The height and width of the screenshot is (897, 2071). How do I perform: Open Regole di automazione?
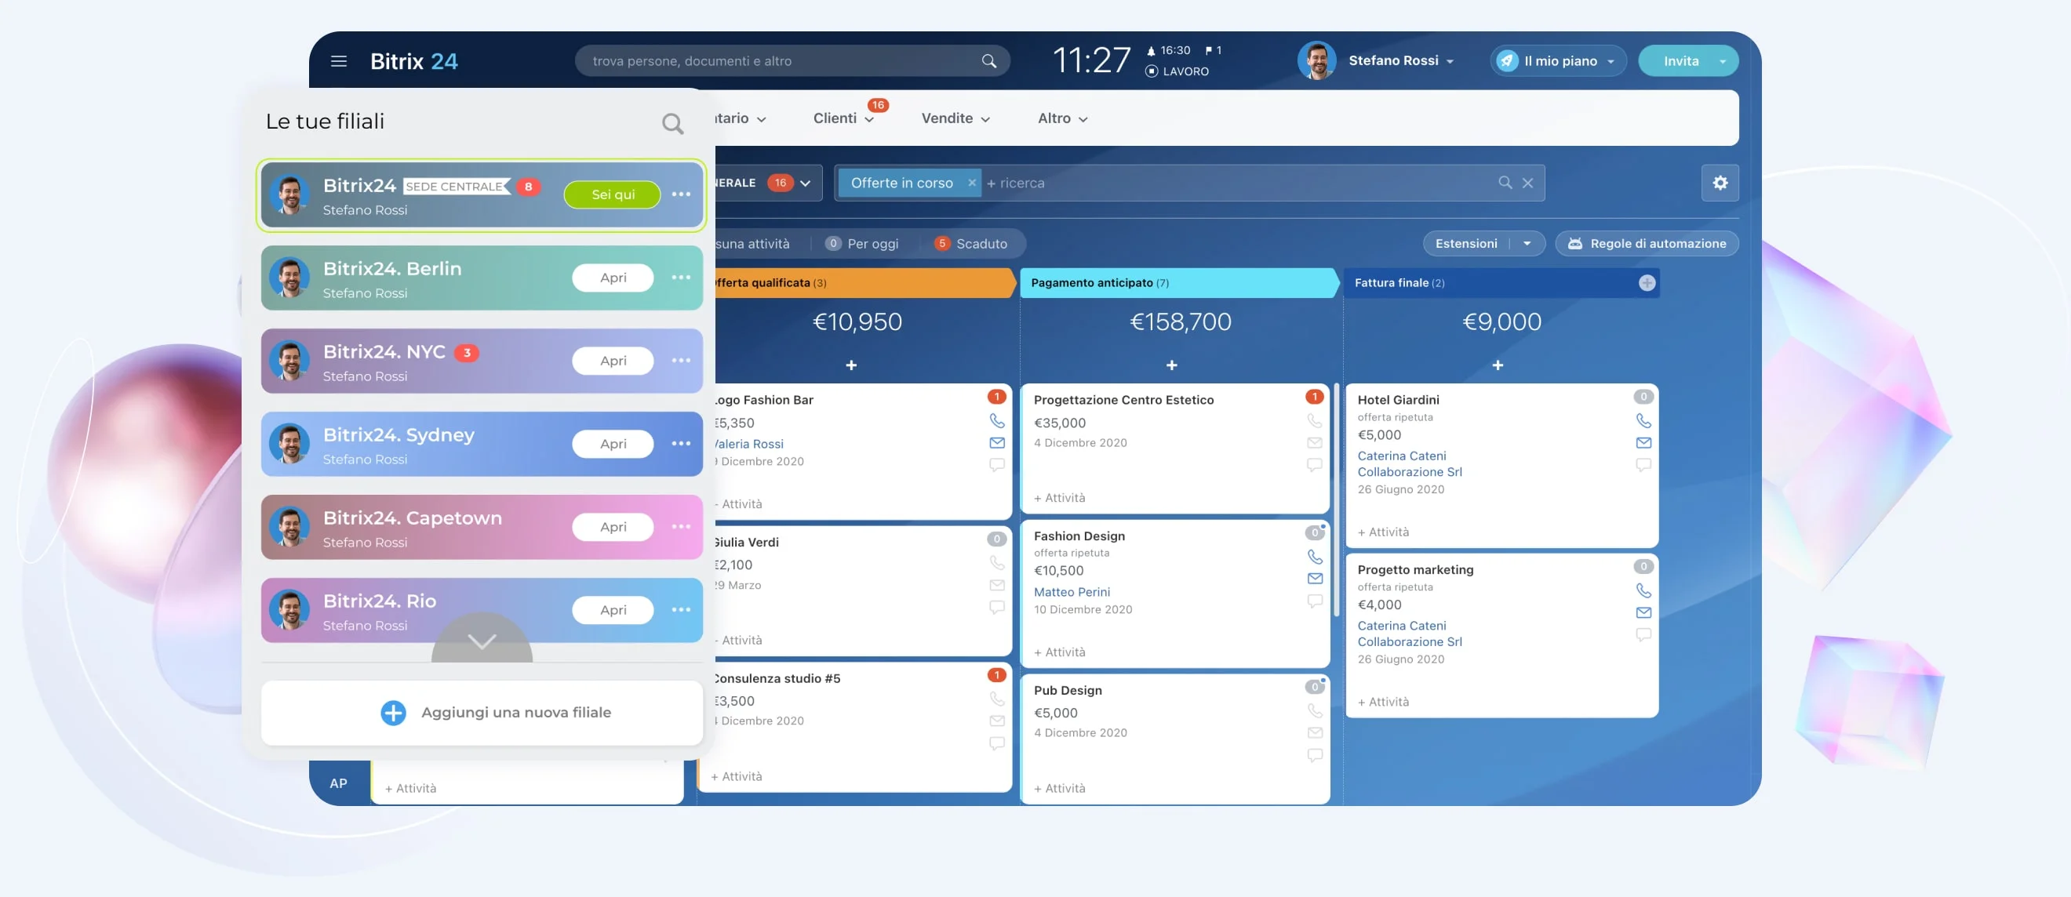pos(1647,244)
